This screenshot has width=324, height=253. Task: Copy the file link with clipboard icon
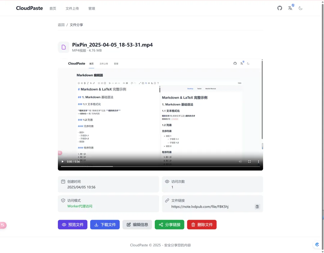pos(257,207)
